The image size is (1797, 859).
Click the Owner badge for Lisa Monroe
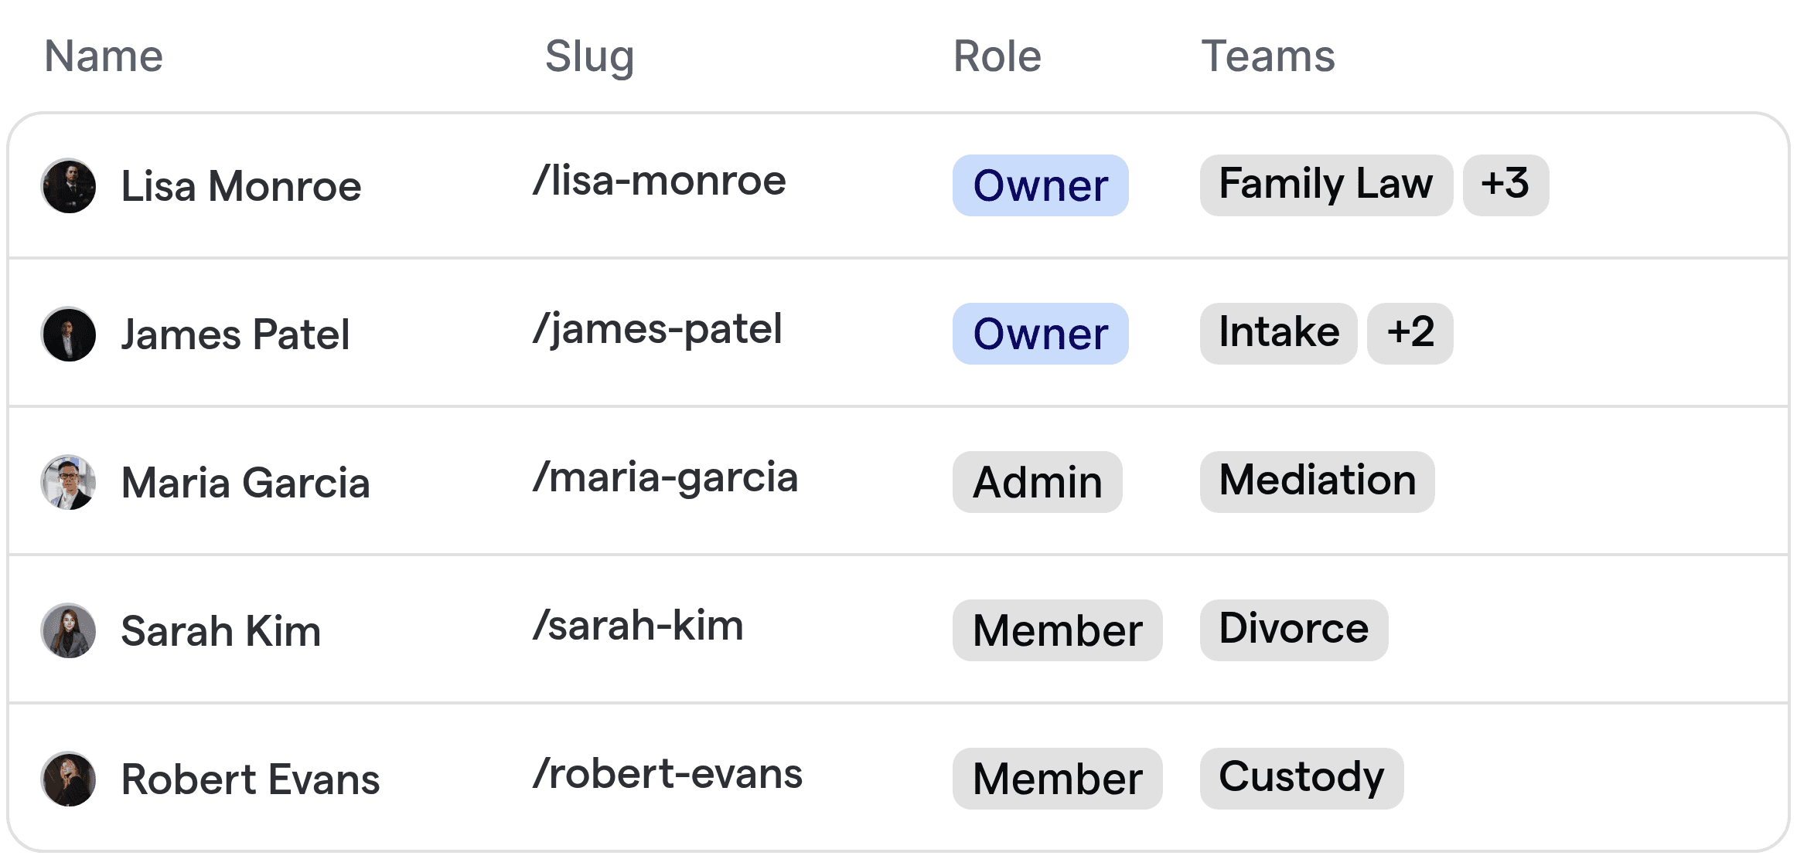click(x=1040, y=185)
